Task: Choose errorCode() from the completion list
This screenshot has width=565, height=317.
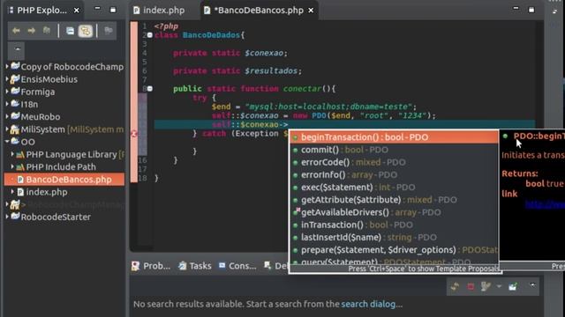Action: [x=394, y=162]
